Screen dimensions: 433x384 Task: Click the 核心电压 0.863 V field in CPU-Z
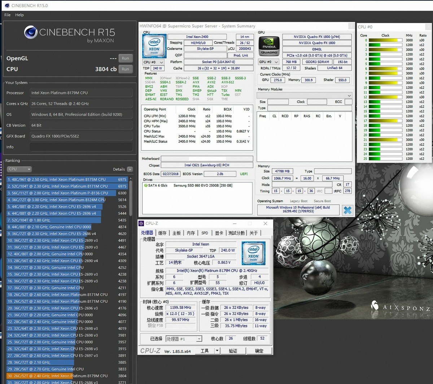[x=224, y=262]
